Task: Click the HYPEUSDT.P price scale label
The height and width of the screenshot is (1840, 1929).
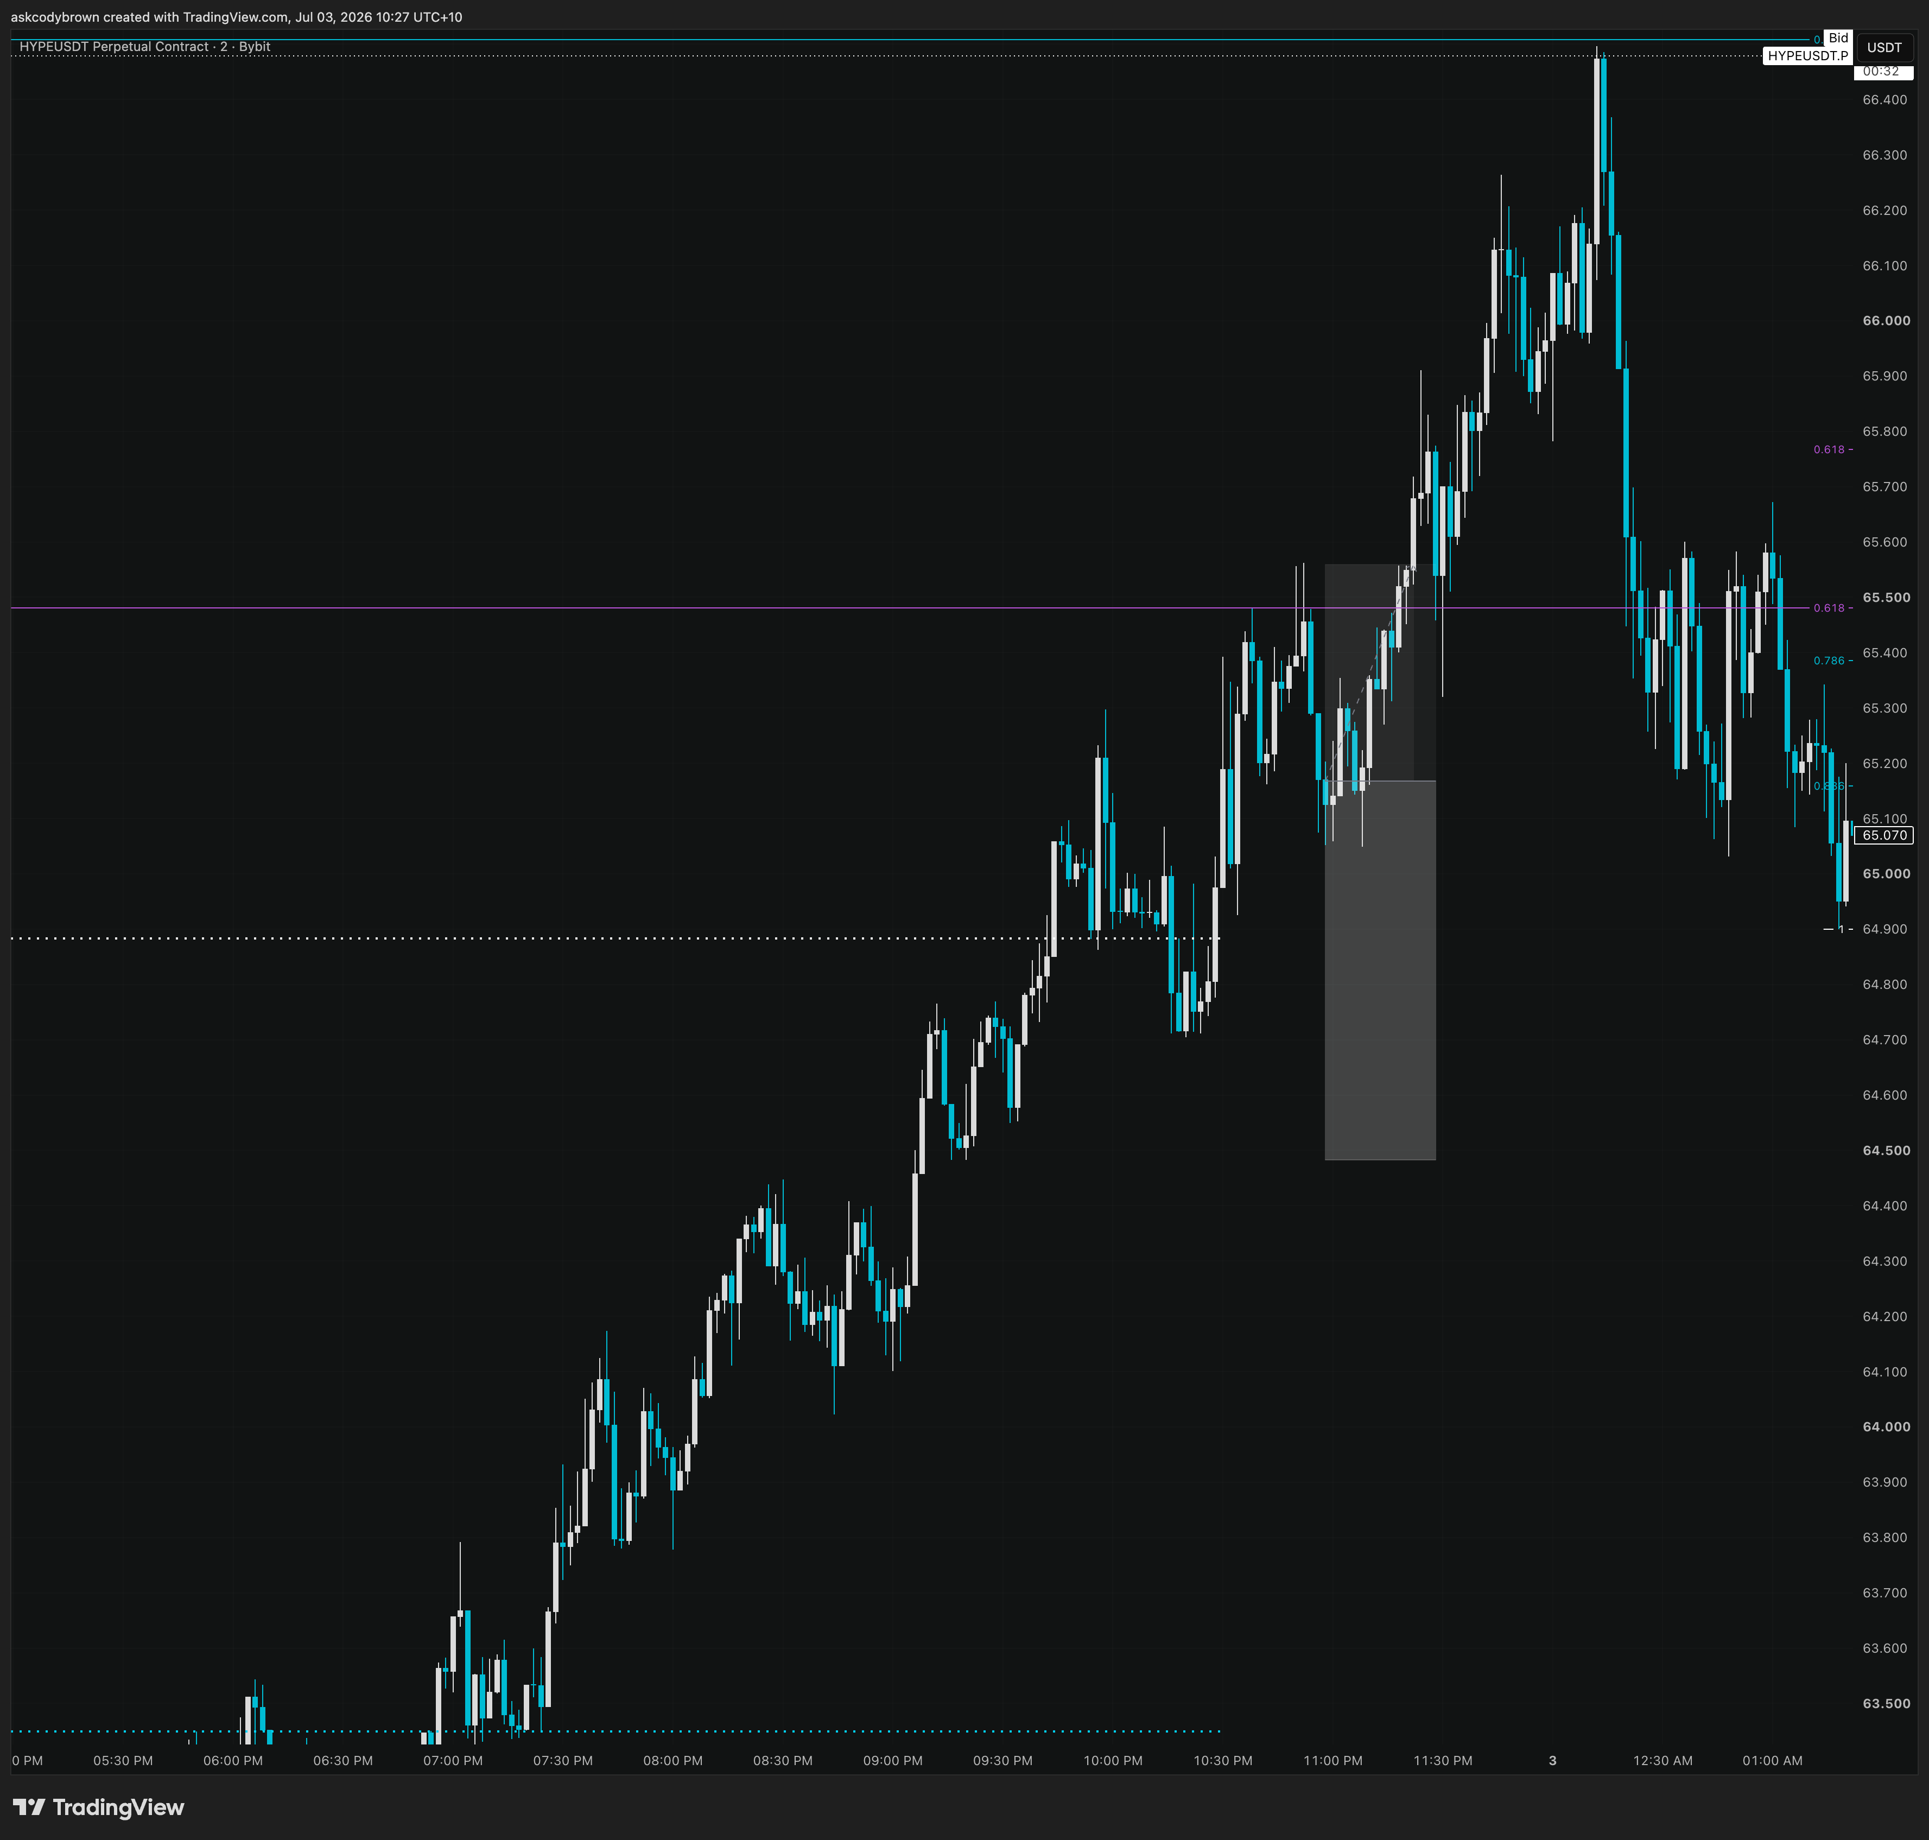Action: click(1806, 56)
